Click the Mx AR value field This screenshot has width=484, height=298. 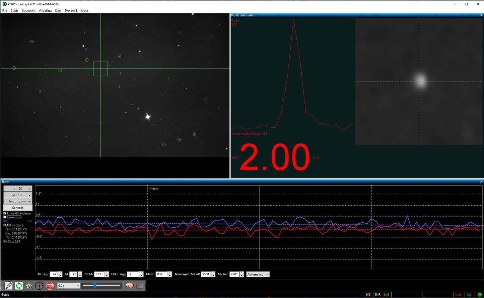[x=206, y=274]
